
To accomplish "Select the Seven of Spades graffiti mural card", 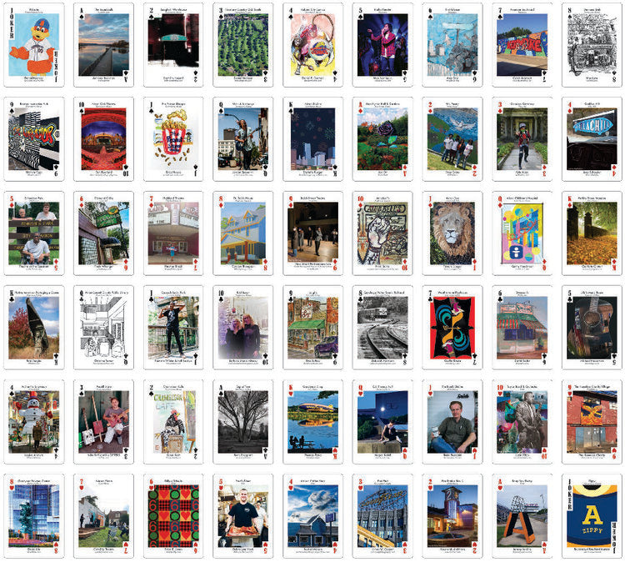I will 522,45.
